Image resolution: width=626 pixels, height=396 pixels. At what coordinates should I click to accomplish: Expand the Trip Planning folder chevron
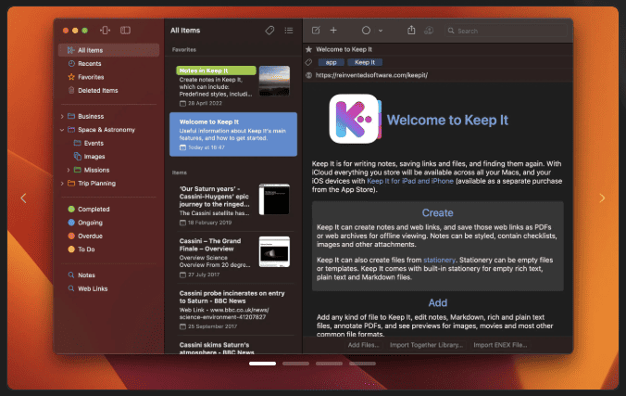62,184
